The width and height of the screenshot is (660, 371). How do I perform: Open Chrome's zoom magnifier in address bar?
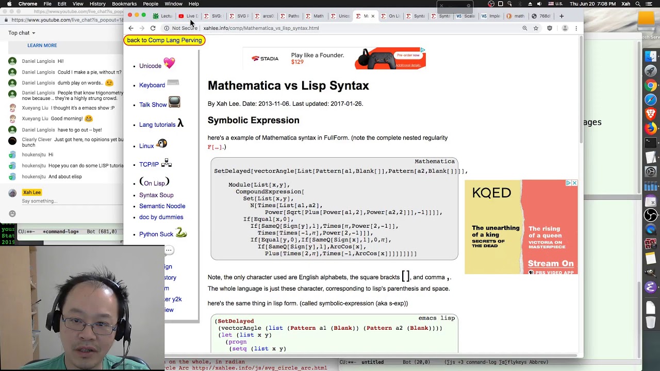(x=525, y=28)
